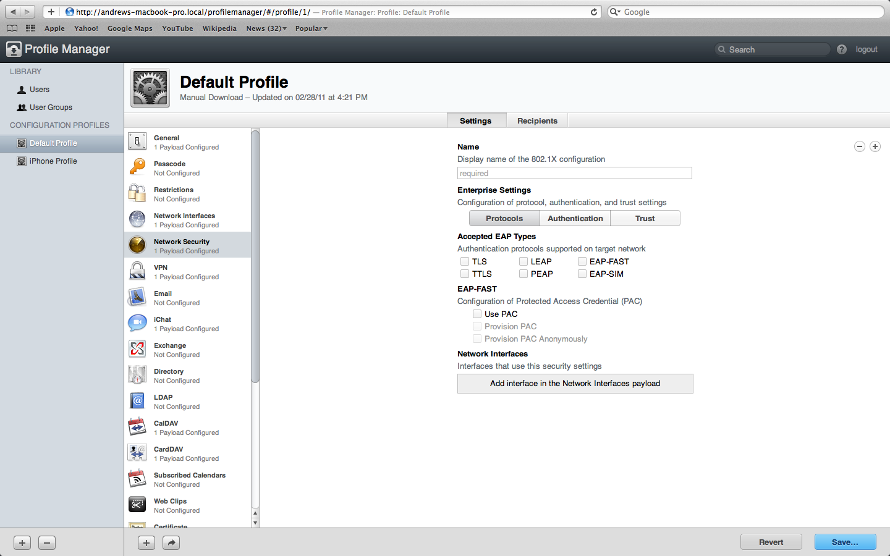The image size is (890, 556).
Task: Switch to the Settings tab
Action: tap(476, 120)
